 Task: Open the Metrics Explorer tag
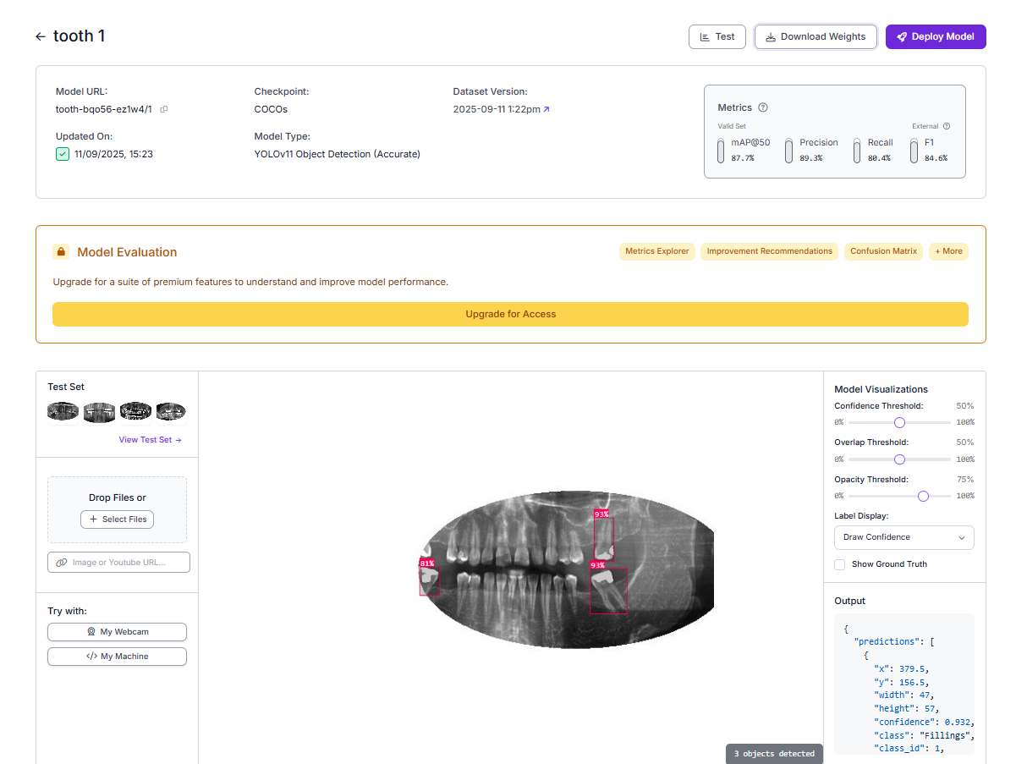[656, 251]
